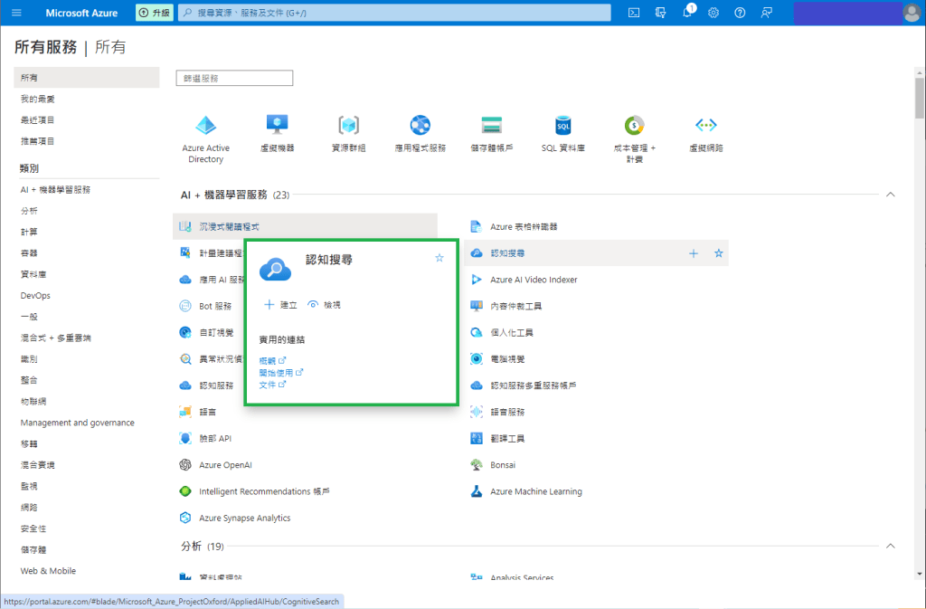Viewport: 926px width, 609px height.
Task: Open the 開始使用 link in popup
Action: point(276,372)
